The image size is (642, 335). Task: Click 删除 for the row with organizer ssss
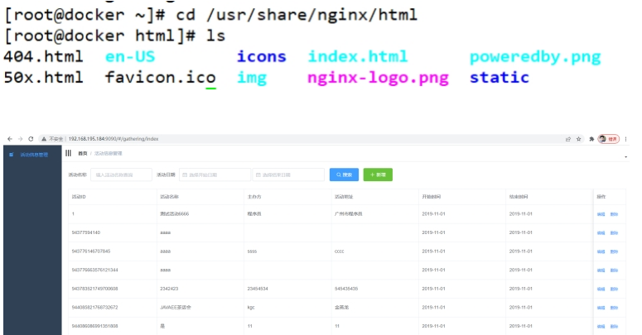pyautogui.click(x=614, y=251)
